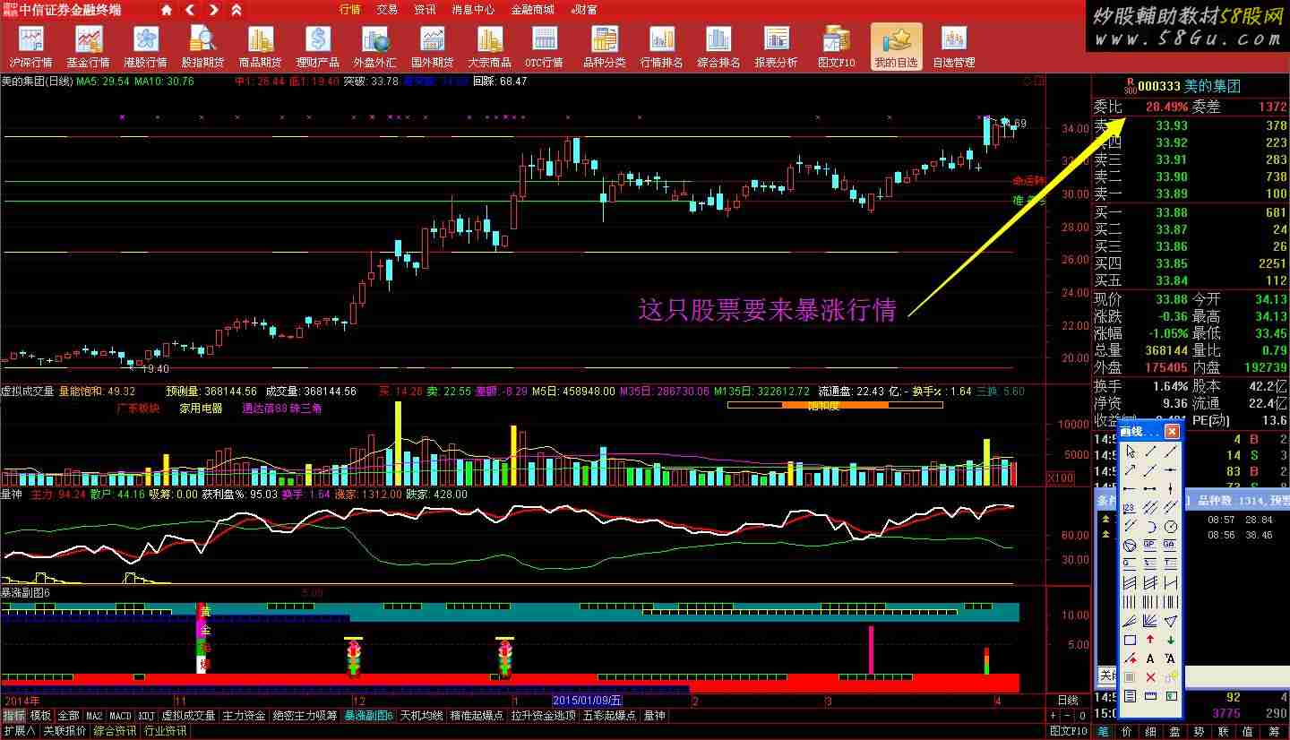Select the 天机均线 indicator tab
This screenshot has height=740, width=1290.
422,716
